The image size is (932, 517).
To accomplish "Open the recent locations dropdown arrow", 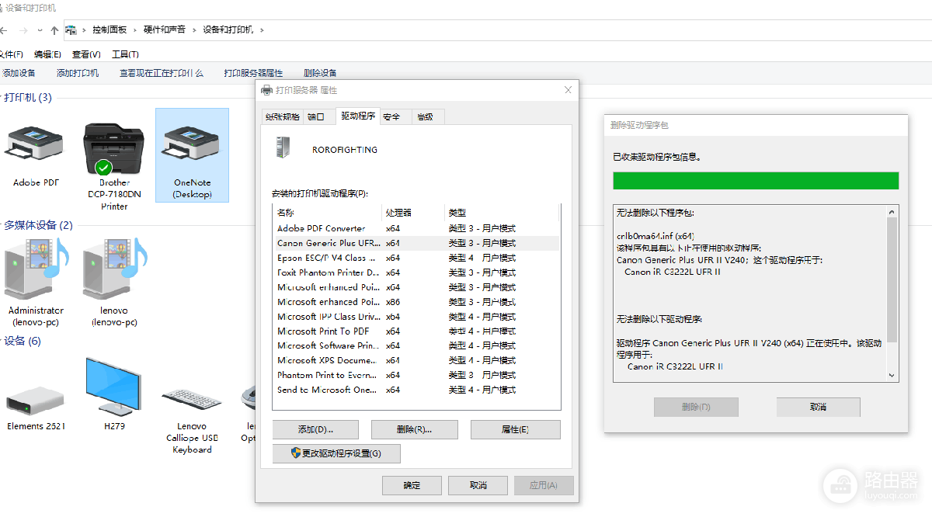I will pyautogui.click(x=40, y=30).
